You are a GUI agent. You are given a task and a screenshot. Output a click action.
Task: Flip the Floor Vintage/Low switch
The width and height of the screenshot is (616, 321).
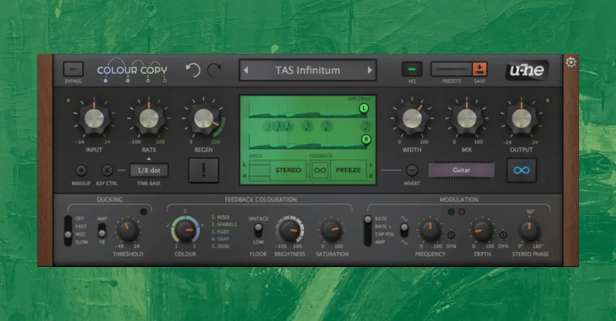point(258,230)
